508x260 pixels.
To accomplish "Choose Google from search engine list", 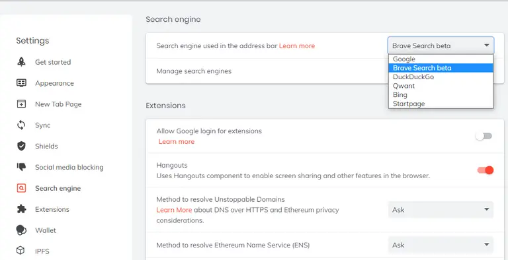I will point(441,59).
